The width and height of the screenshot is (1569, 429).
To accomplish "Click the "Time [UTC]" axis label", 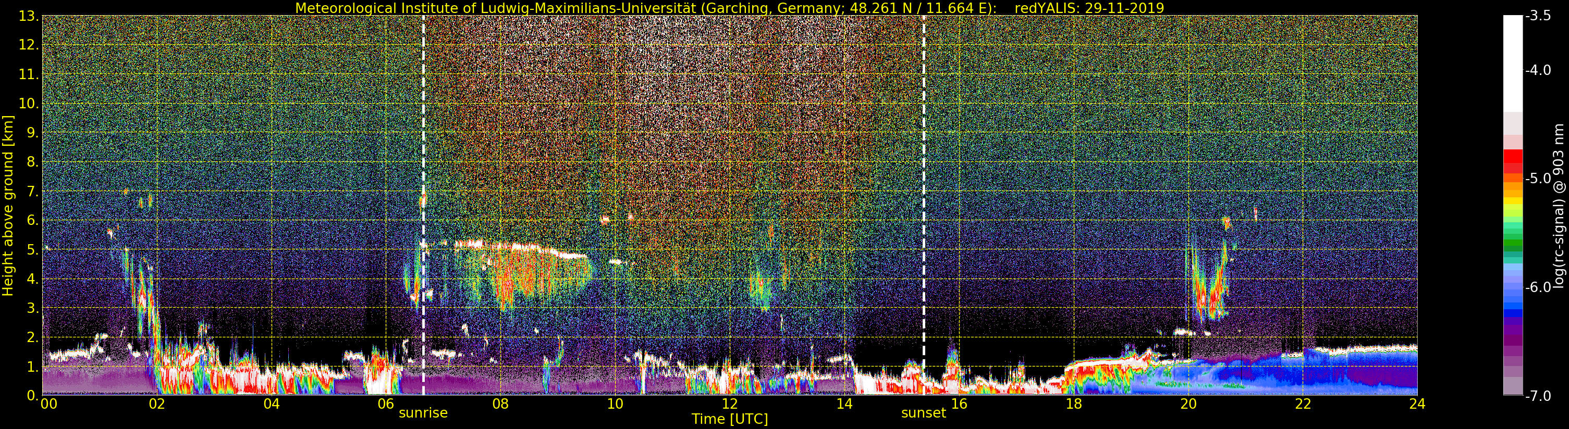I will pyautogui.click(x=730, y=419).
